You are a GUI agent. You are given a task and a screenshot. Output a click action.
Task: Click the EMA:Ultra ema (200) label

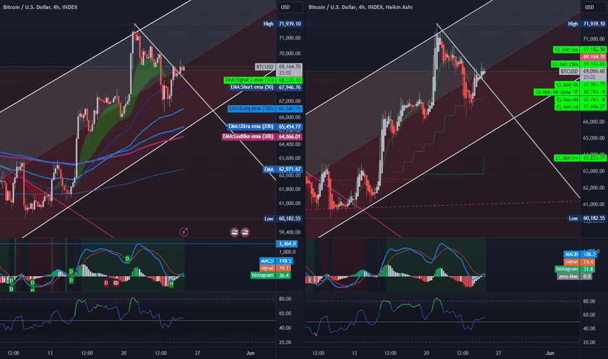pos(265,127)
